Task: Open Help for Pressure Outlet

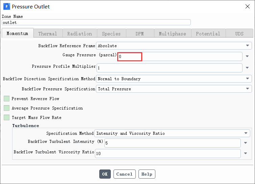Action: pos(147,174)
